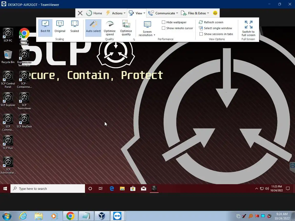Viewport: 295px width, 221px height.
Task: Select Best fit scaling option
Action: click(x=45, y=28)
